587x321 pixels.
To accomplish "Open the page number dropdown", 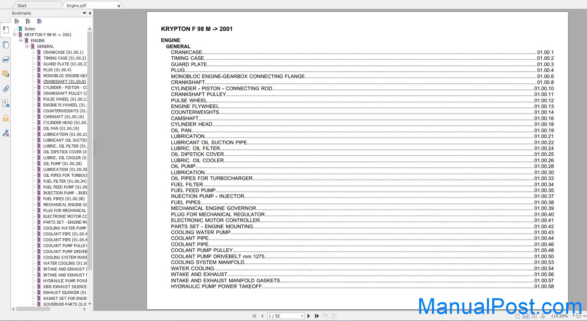I will click(x=302, y=316).
